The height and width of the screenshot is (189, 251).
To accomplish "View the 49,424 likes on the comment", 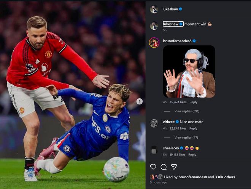I will 178,102.
